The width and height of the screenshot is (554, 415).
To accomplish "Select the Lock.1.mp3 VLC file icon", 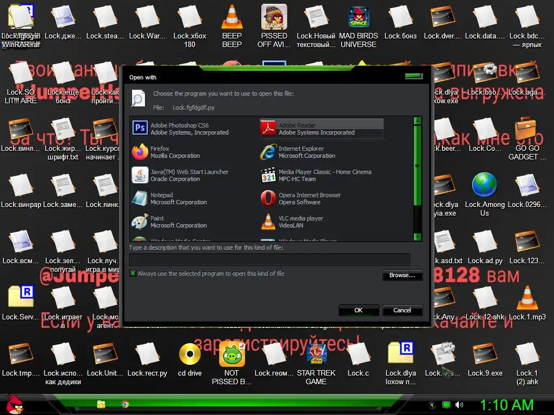I will pyautogui.click(x=527, y=303).
